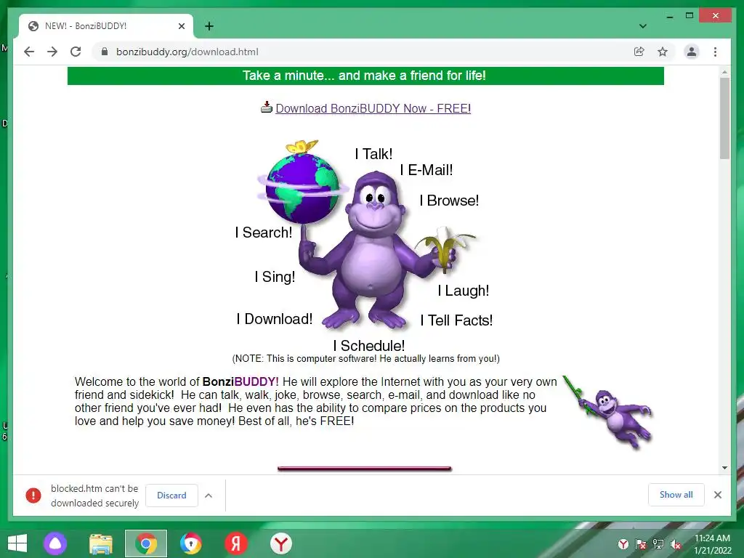Click the swinging Bonzi on a vine image

click(610, 412)
